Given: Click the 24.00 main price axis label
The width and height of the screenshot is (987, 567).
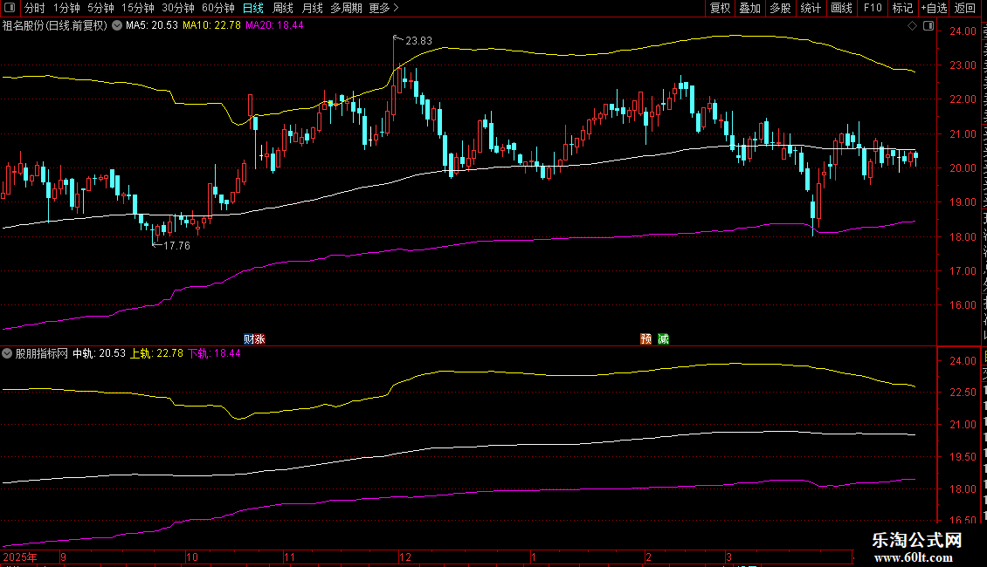Looking at the screenshot, I should point(963,31).
